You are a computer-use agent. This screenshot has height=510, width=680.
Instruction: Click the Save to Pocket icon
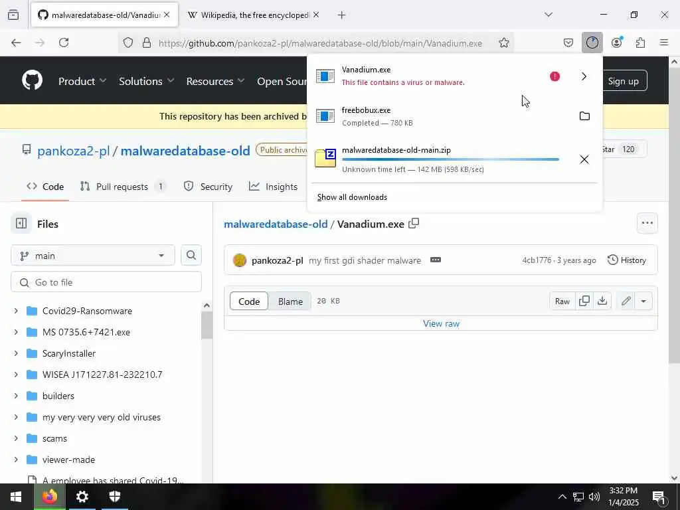568,42
